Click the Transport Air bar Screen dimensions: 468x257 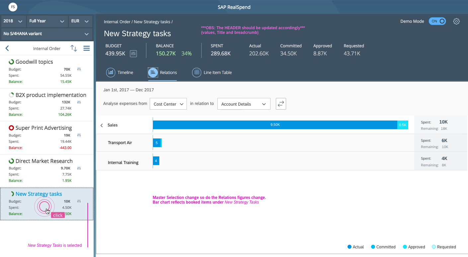(x=157, y=143)
